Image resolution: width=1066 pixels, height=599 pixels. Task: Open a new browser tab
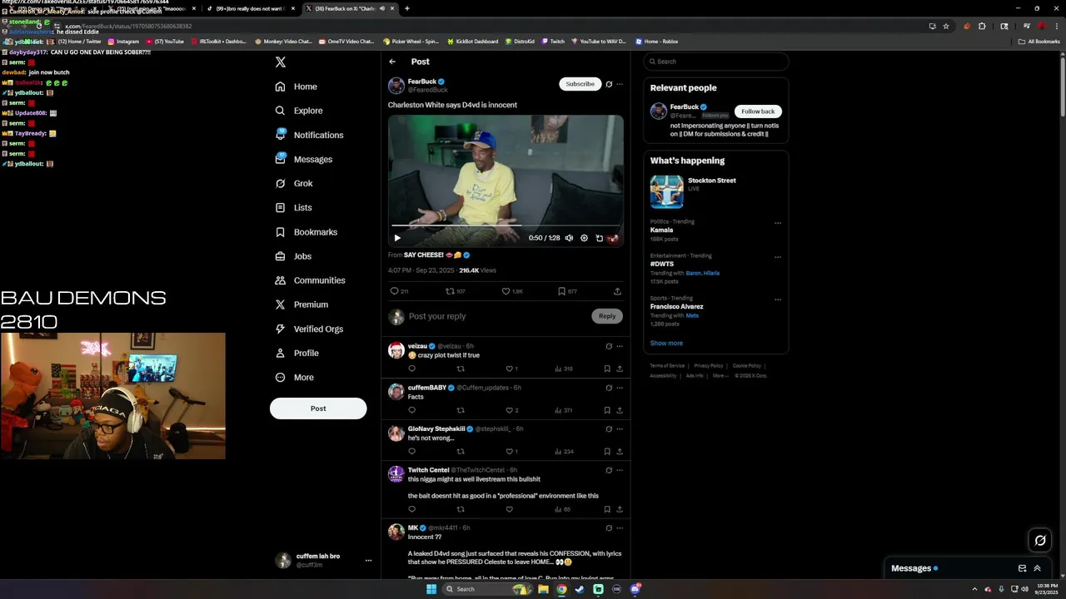click(x=407, y=8)
